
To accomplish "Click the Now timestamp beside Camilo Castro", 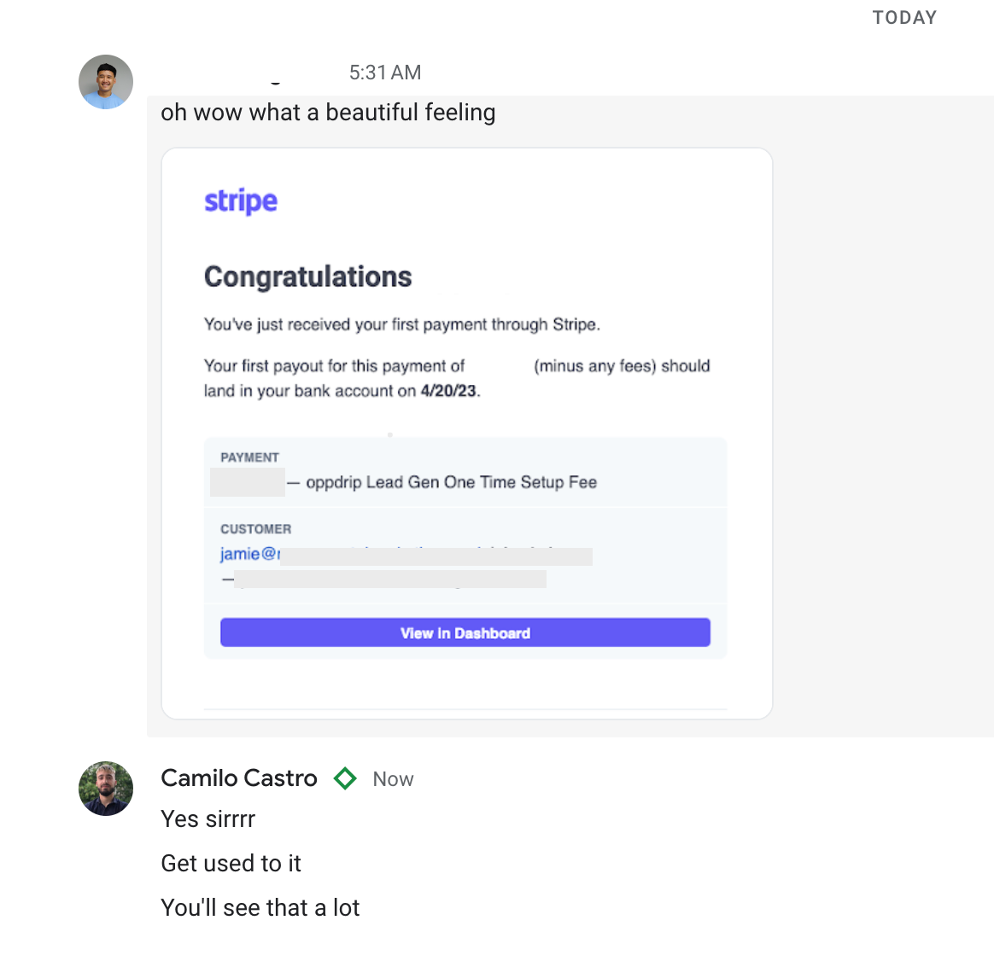I will [393, 779].
